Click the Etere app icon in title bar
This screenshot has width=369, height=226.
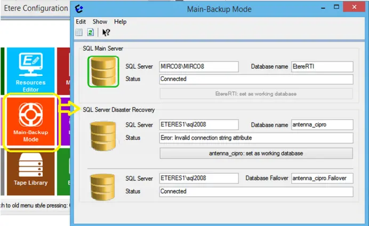(79, 9)
